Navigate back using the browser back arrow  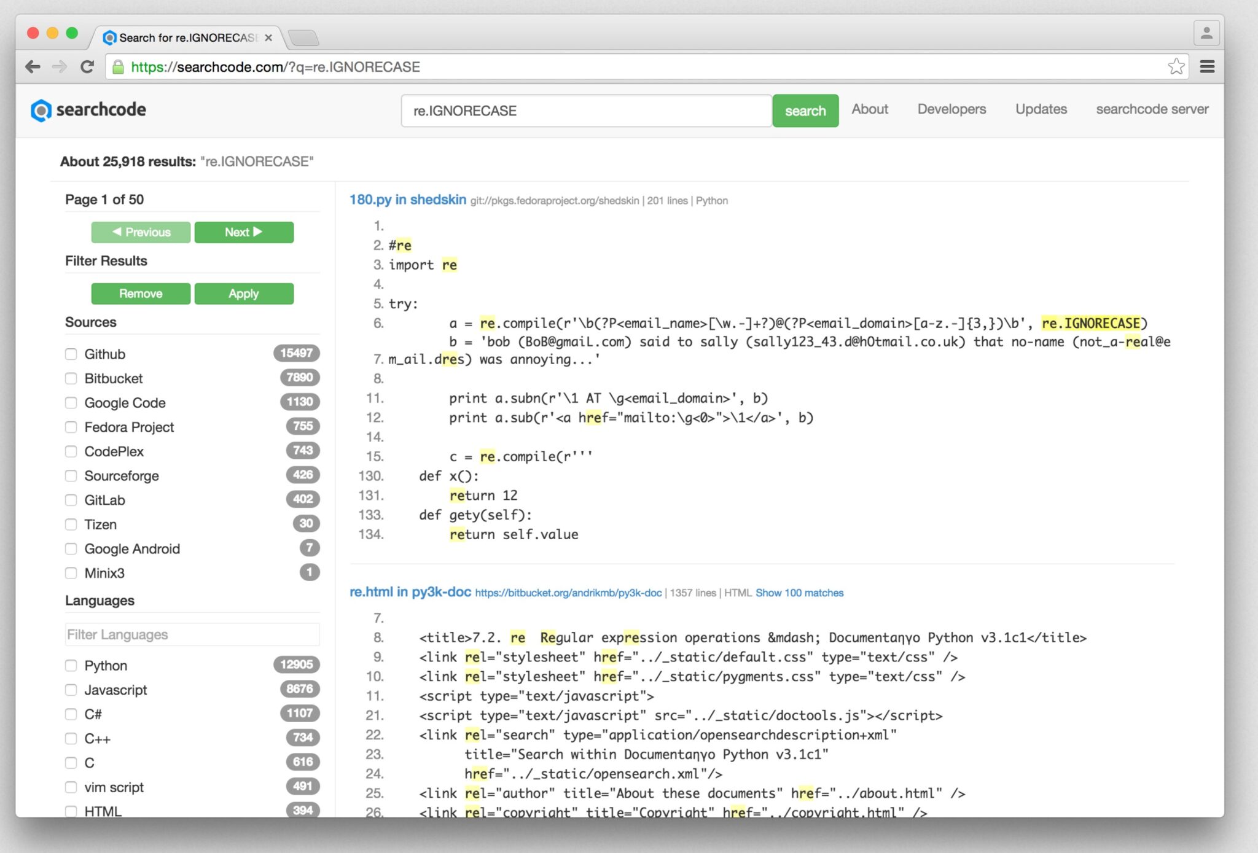[32, 66]
